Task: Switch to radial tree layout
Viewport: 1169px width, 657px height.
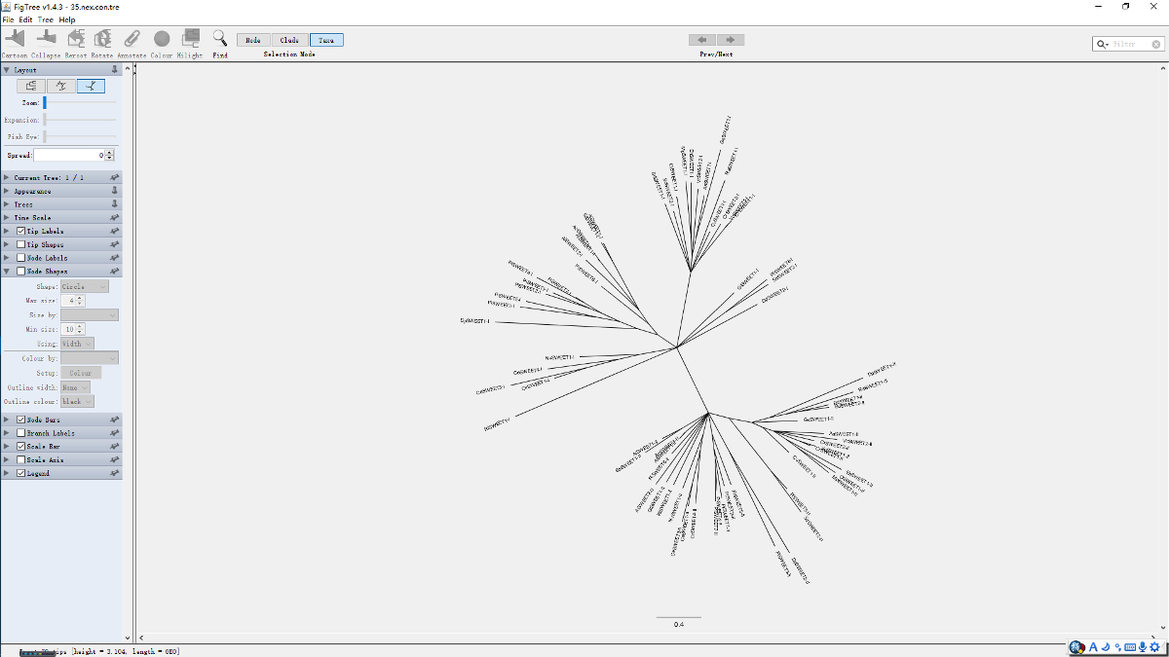Action: pyautogui.click(x=91, y=86)
